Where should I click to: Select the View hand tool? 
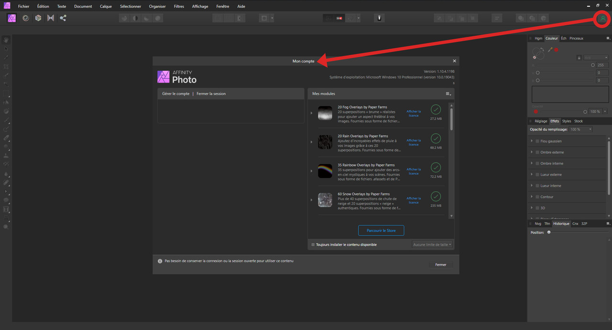6,40
